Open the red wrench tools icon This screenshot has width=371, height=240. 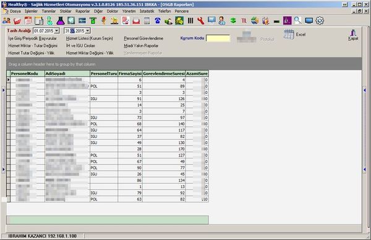pos(201,21)
